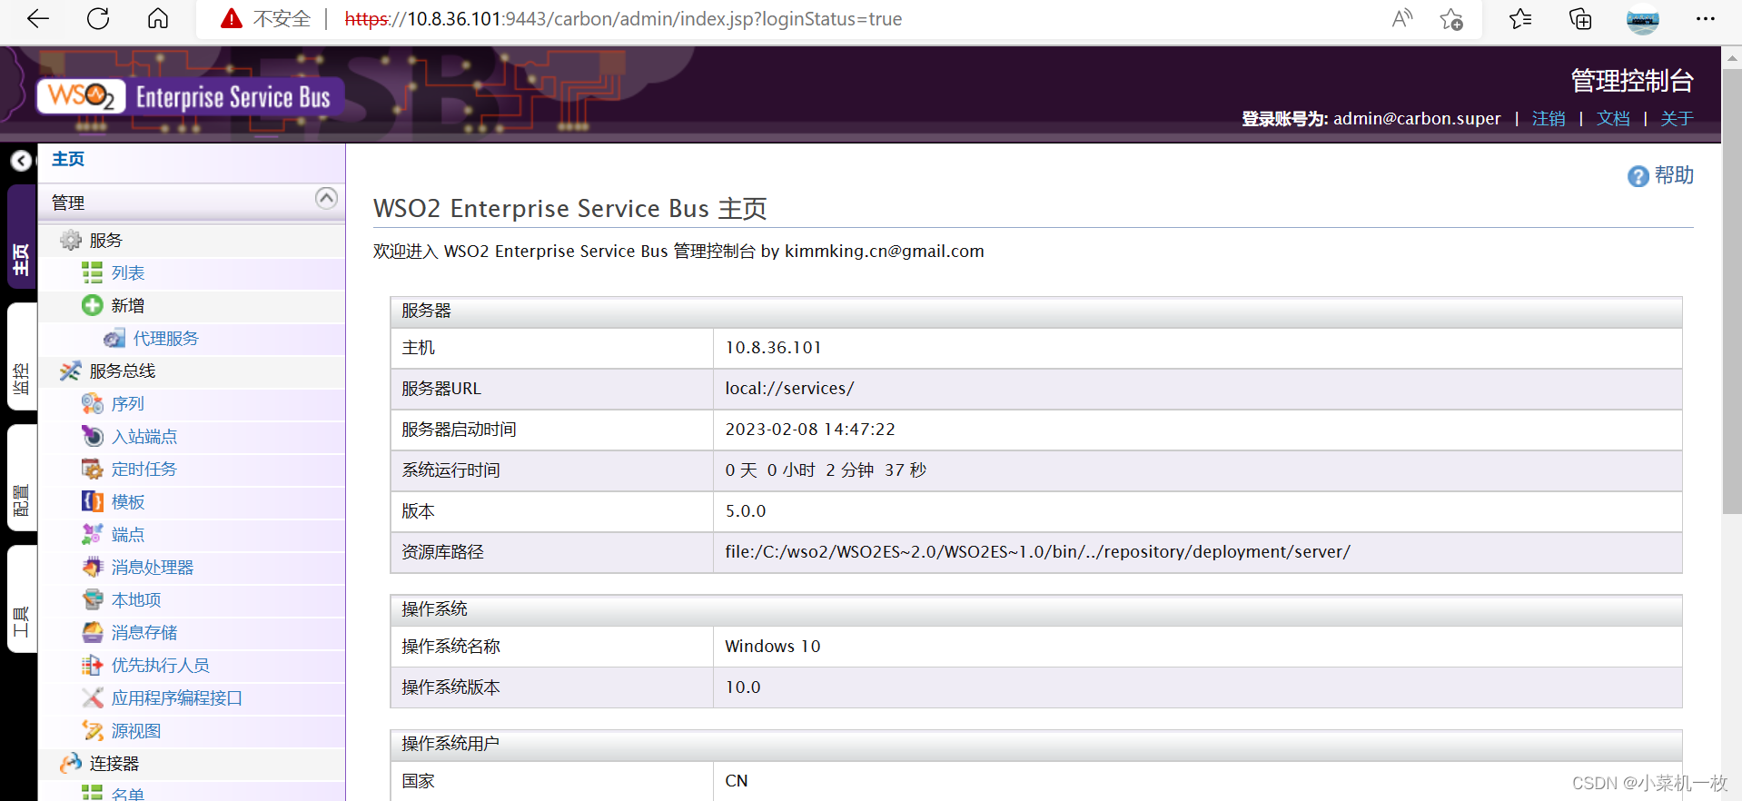
Task: Open the 消息存储 link
Action: tap(144, 633)
